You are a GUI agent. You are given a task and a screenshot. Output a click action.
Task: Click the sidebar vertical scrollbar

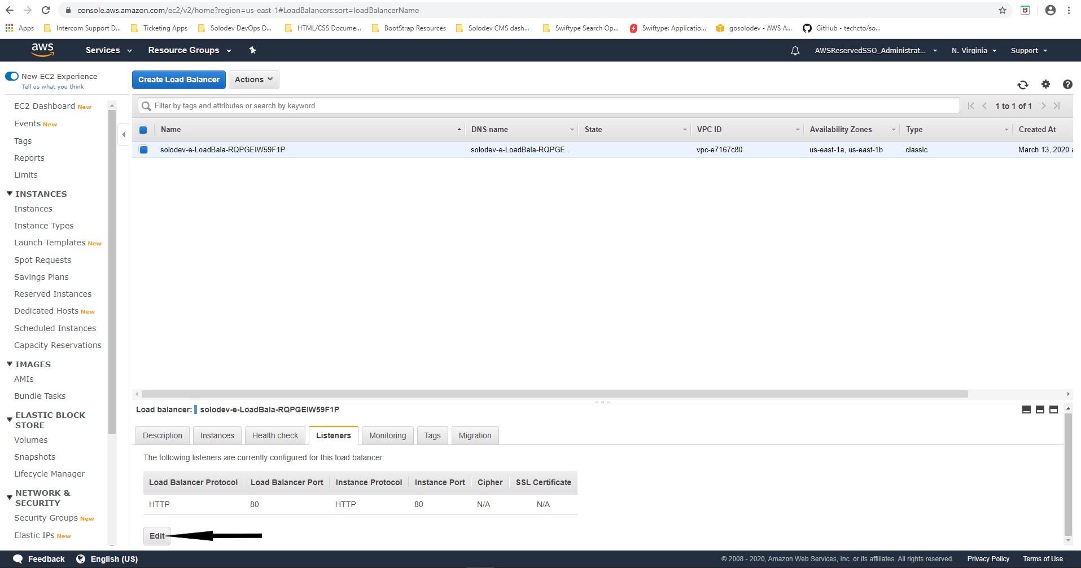[112, 271]
